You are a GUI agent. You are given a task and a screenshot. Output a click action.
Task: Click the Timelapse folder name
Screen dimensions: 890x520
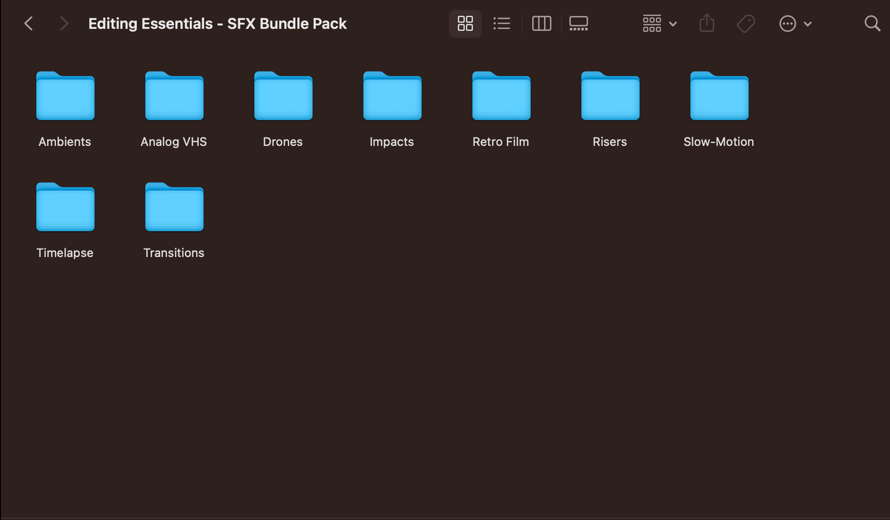coord(65,253)
